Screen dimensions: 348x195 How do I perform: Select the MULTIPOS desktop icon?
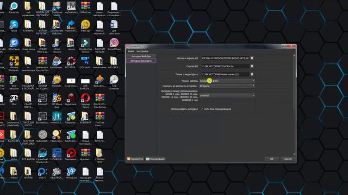[57, 173]
